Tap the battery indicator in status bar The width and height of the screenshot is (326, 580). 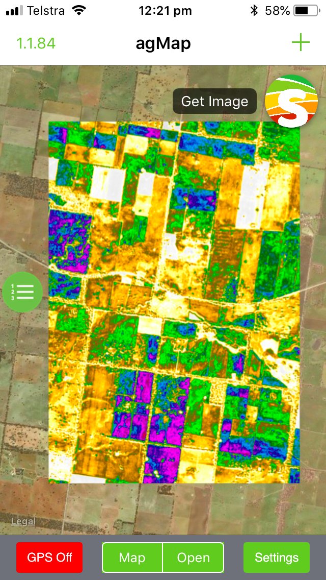307,11
